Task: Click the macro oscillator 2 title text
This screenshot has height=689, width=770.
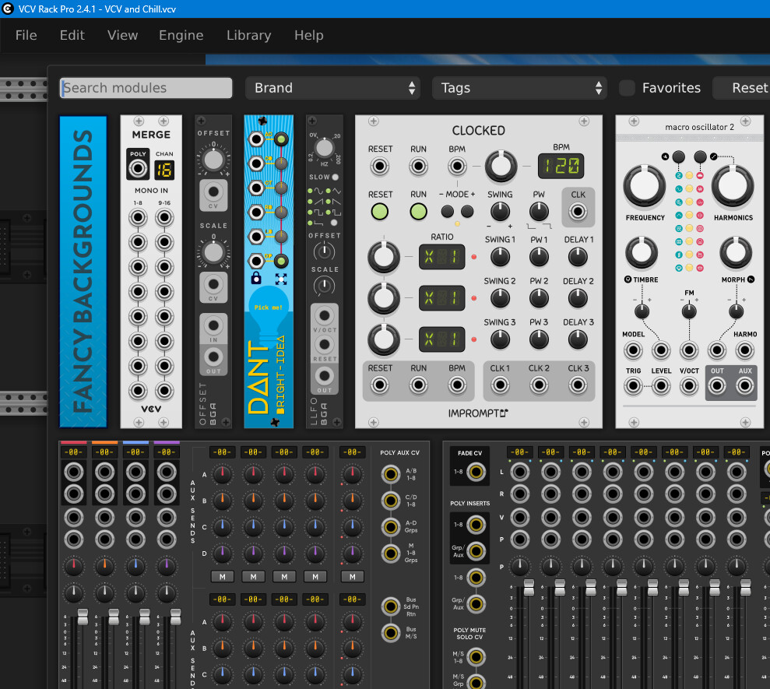Action: (x=699, y=127)
